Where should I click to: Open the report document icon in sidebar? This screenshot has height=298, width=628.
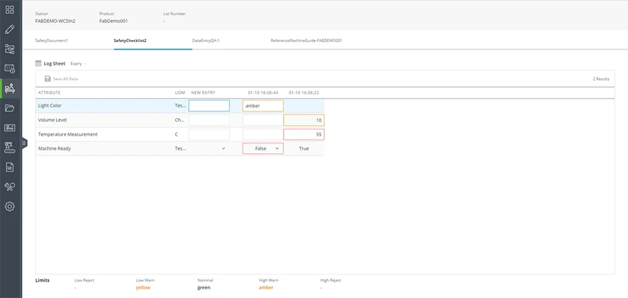pyautogui.click(x=9, y=167)
